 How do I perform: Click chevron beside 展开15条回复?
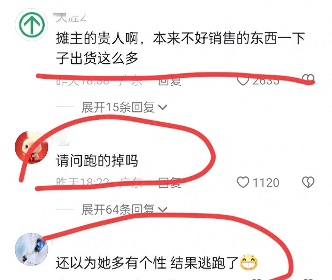click(x=163, y=108)
